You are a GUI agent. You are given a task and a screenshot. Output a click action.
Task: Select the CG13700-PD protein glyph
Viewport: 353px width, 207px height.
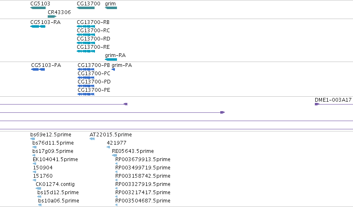click(86, 86)
